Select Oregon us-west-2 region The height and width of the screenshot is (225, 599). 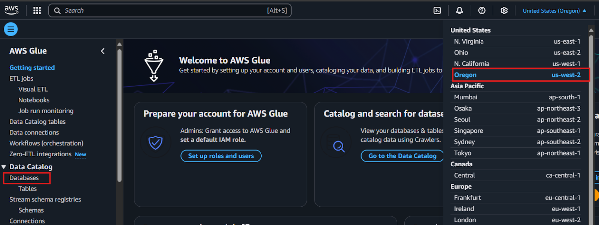[517, 75]
